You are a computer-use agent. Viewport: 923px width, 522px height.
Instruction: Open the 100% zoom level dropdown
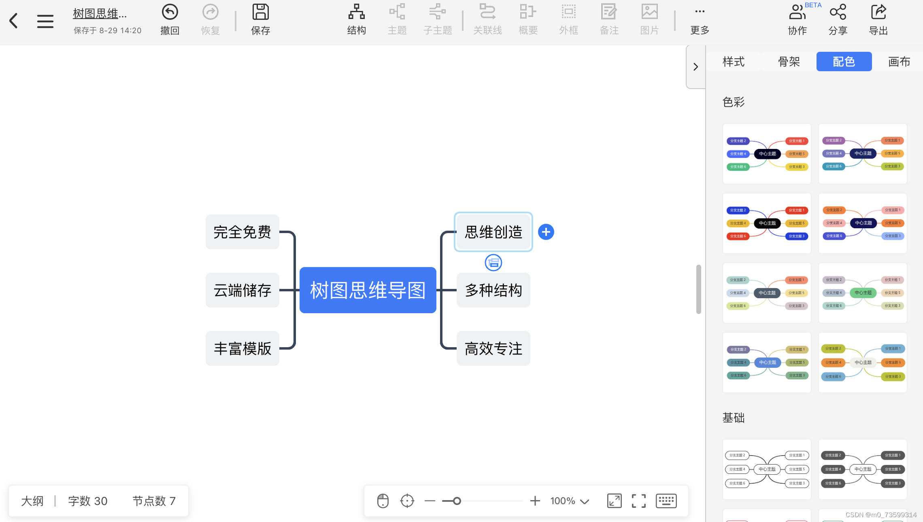pyautogui.click(x=569, y=501)
